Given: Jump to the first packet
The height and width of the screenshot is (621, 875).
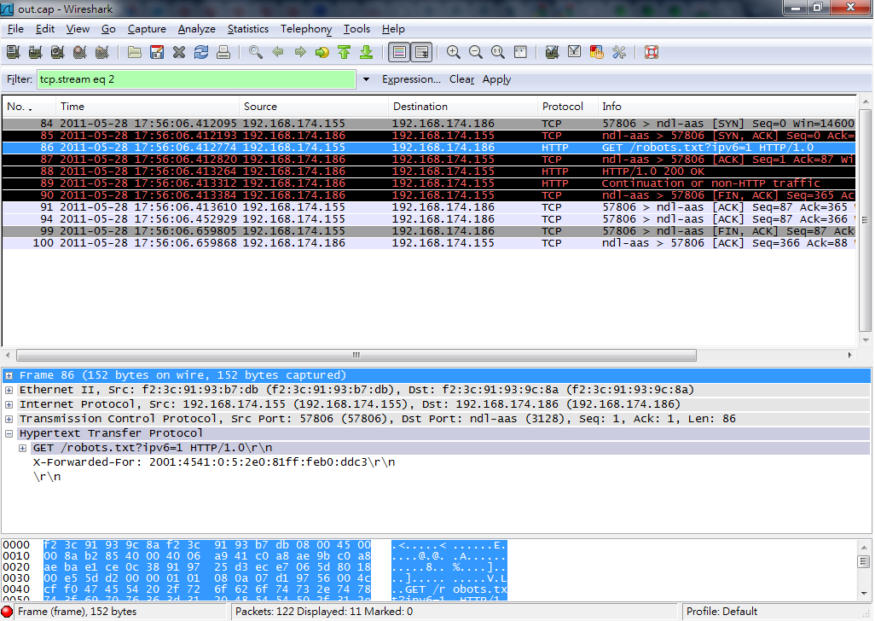Looking at the screenshot, I should pyautogui.click(x=344, y=52).
